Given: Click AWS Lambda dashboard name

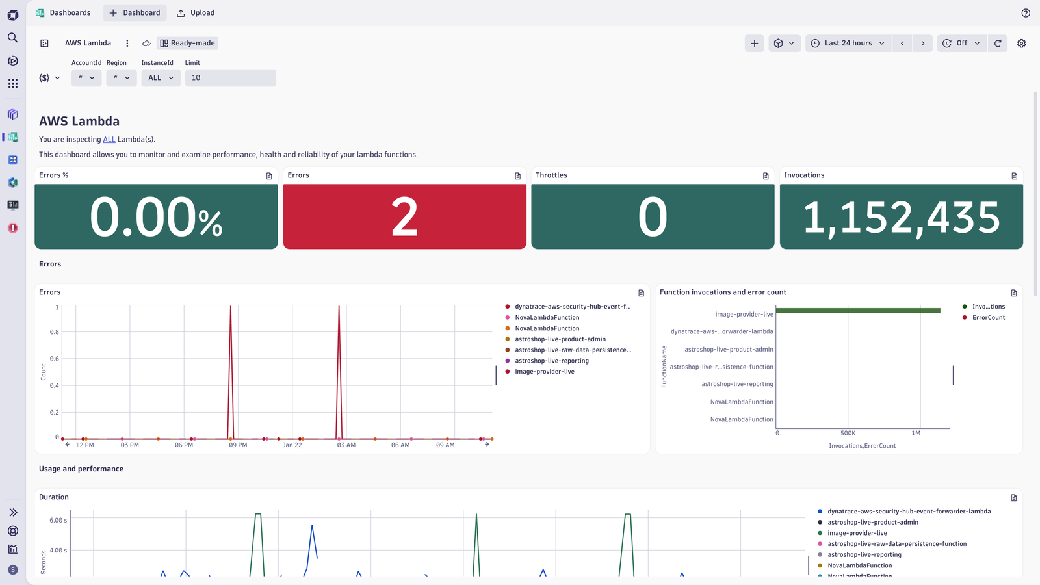Looking at the screenshot, I should (88, 44).
